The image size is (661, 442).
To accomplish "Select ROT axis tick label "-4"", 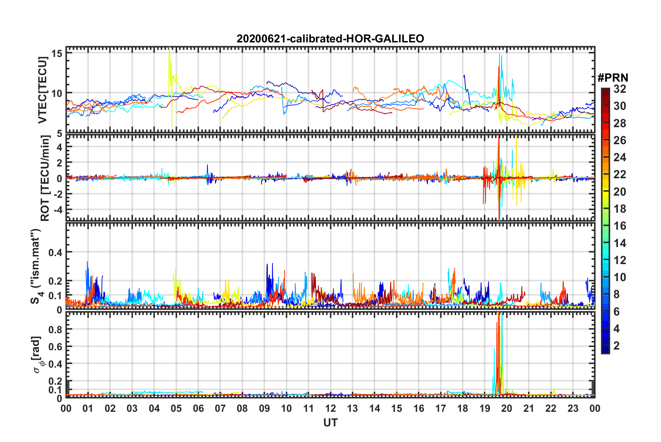I will click(x=57, y=210).
